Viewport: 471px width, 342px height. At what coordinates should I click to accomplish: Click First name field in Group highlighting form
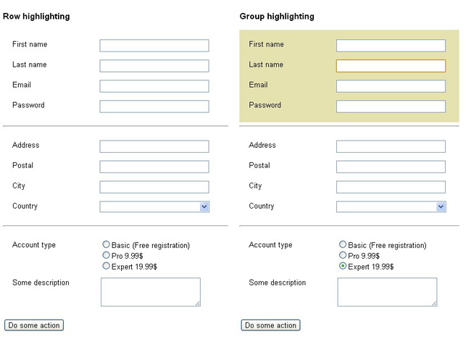(391, 46)
